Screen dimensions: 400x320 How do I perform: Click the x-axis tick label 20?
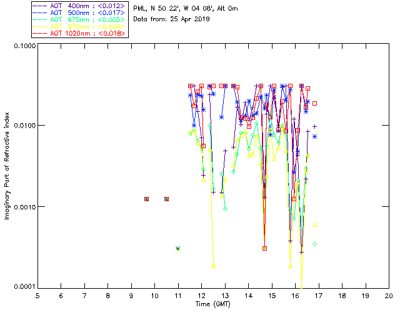click(389, 294)
